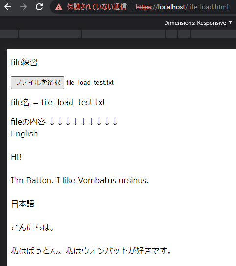Viewport: 236px width, 266px height.
Task: Click the 保護されていない通信 security label
Action: pyautogui.click(x=96, y=7)
